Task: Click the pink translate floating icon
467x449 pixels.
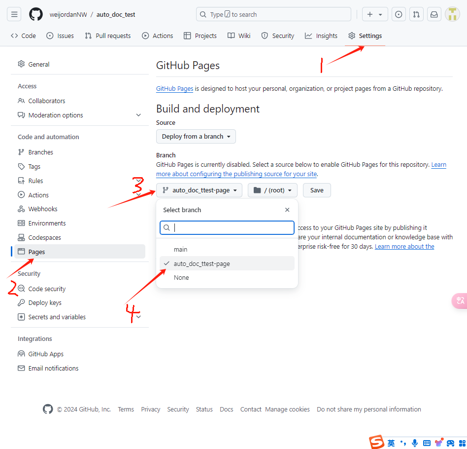Action: point(460,300)
